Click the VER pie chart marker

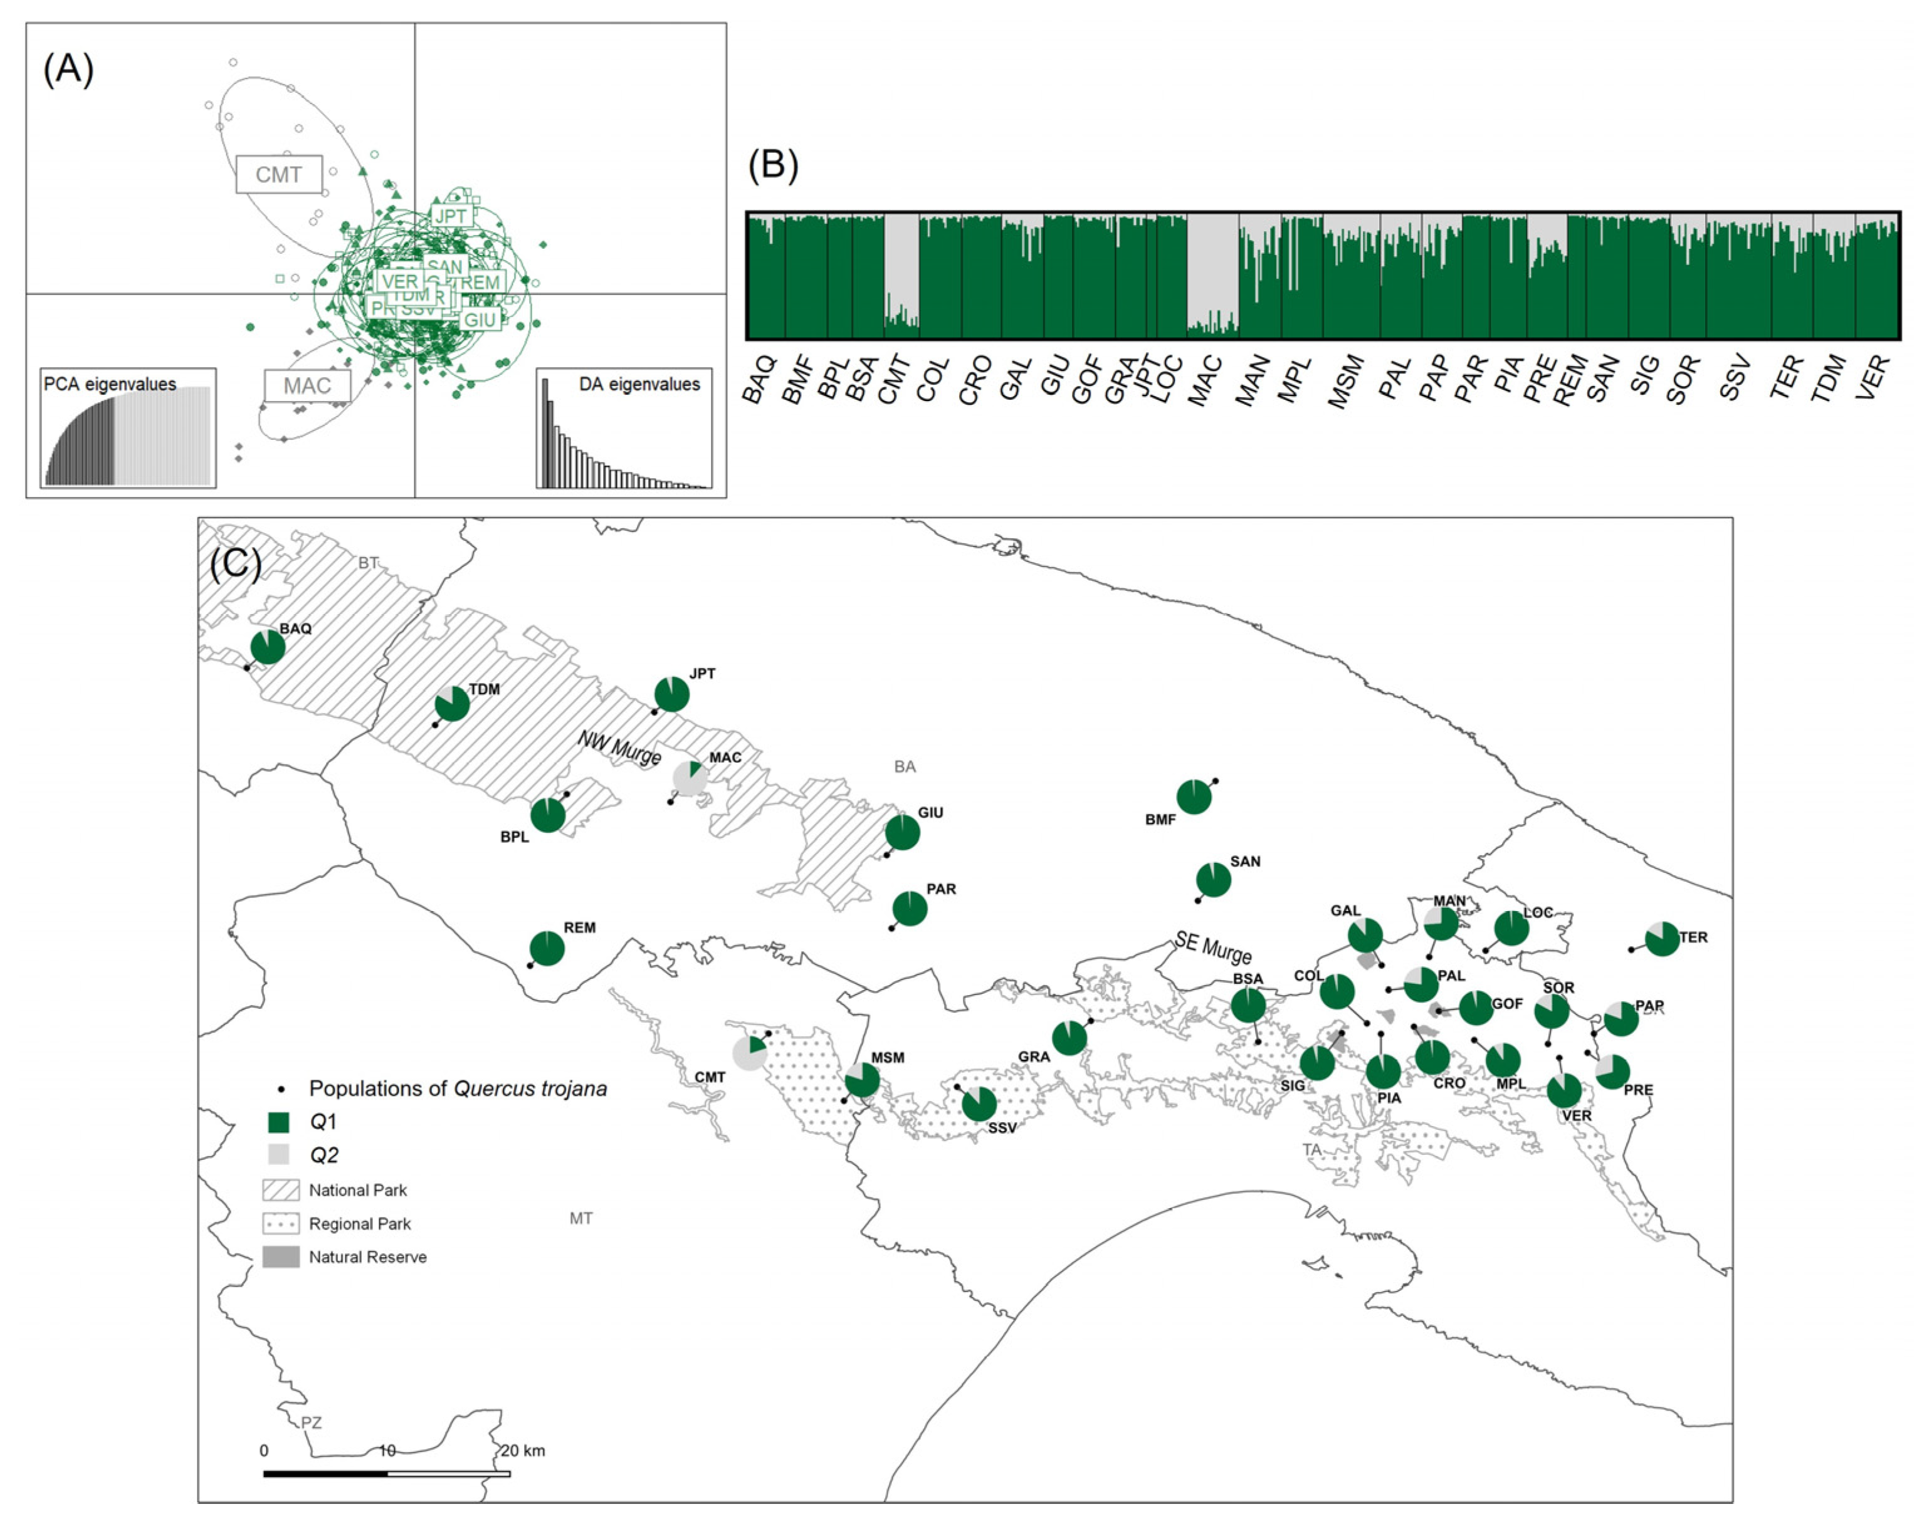click(1565, 1090)
